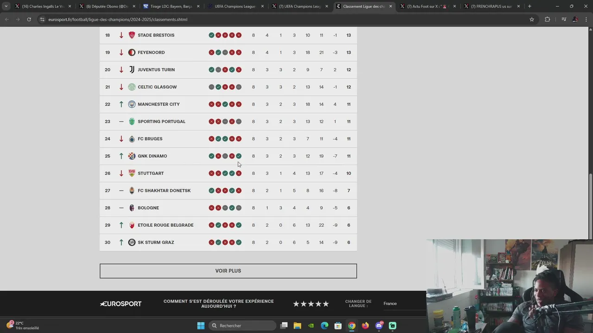Switch to the Tirage LDC Bayern tab
The width and height of the screenshot is (593, 333).
click(x=170, y=6)
